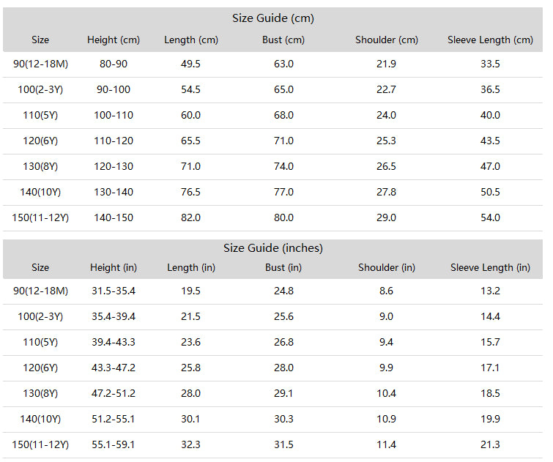Image resolution: width=553 pixels, height=462 pixels.
Task: Click the length value 82.0
Action: pyautogui.click(x=190, y=217)
